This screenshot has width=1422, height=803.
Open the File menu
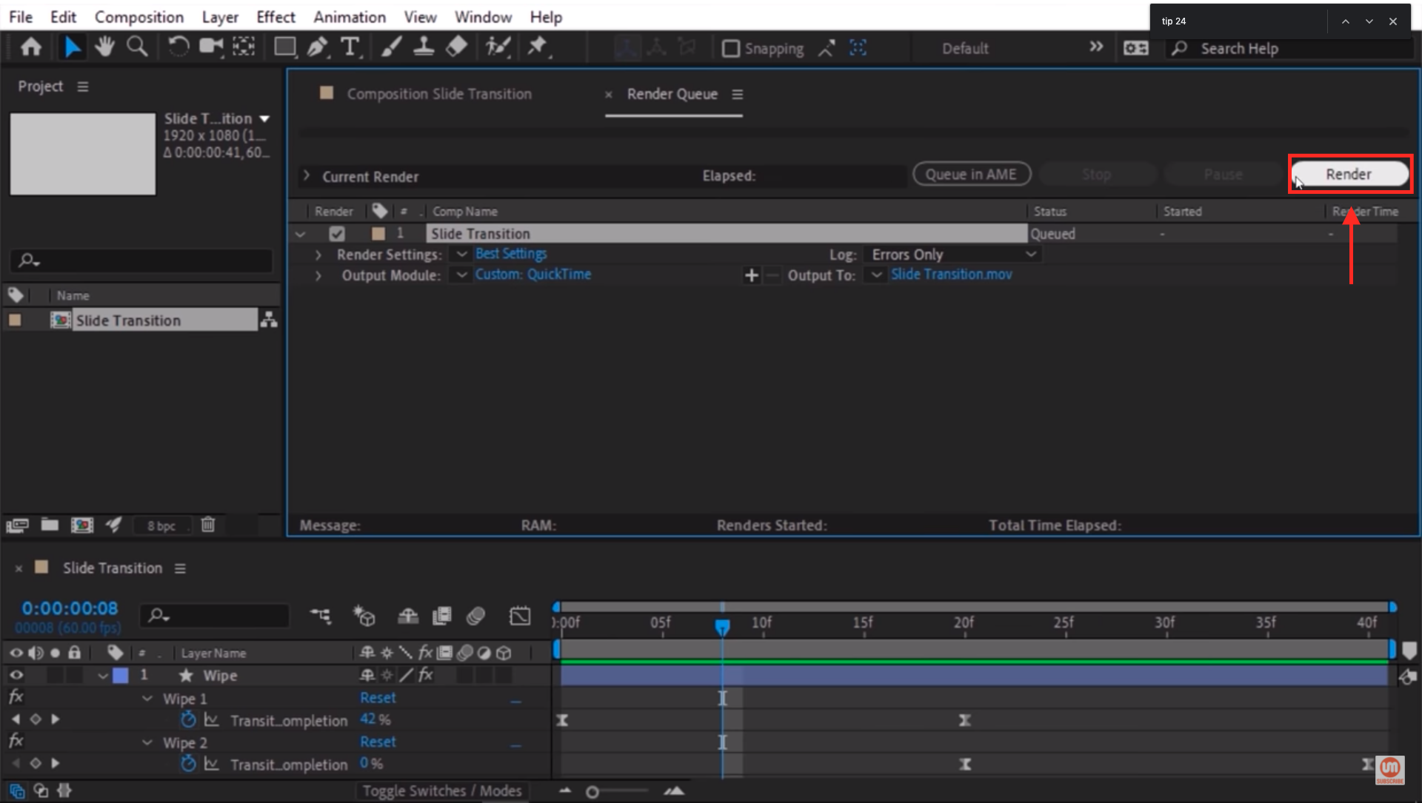[x=20, y=16]
